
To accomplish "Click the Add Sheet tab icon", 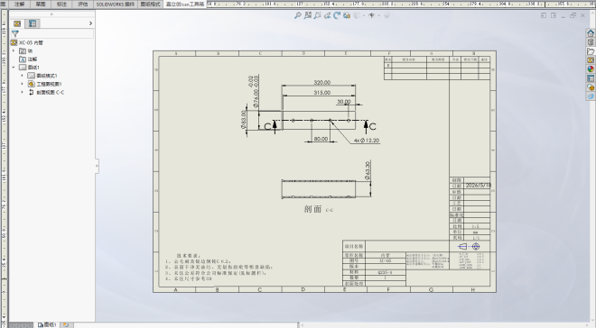I will tap(66, 324).
